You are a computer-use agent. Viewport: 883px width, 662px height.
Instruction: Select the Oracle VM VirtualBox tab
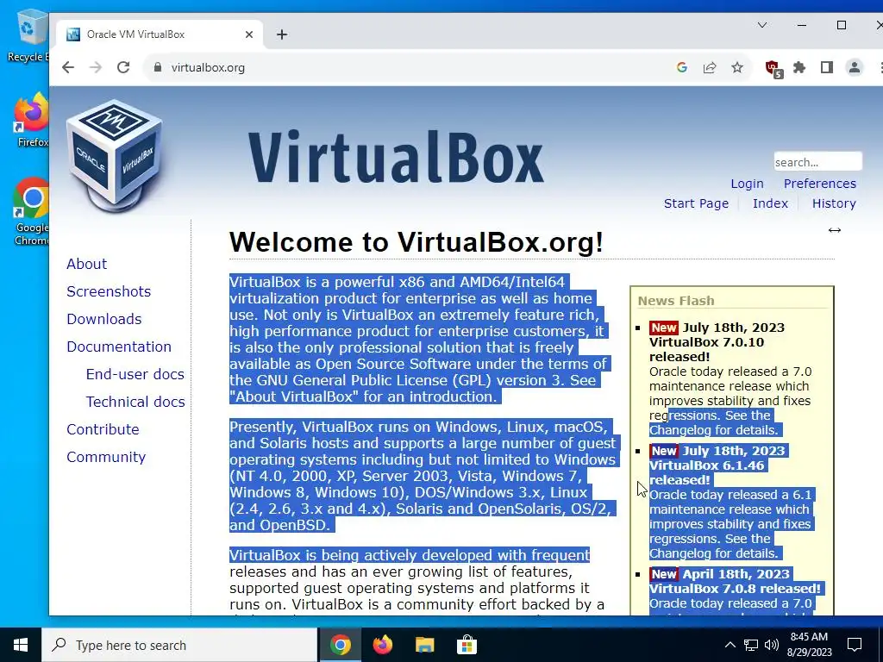tap(160, 34)
